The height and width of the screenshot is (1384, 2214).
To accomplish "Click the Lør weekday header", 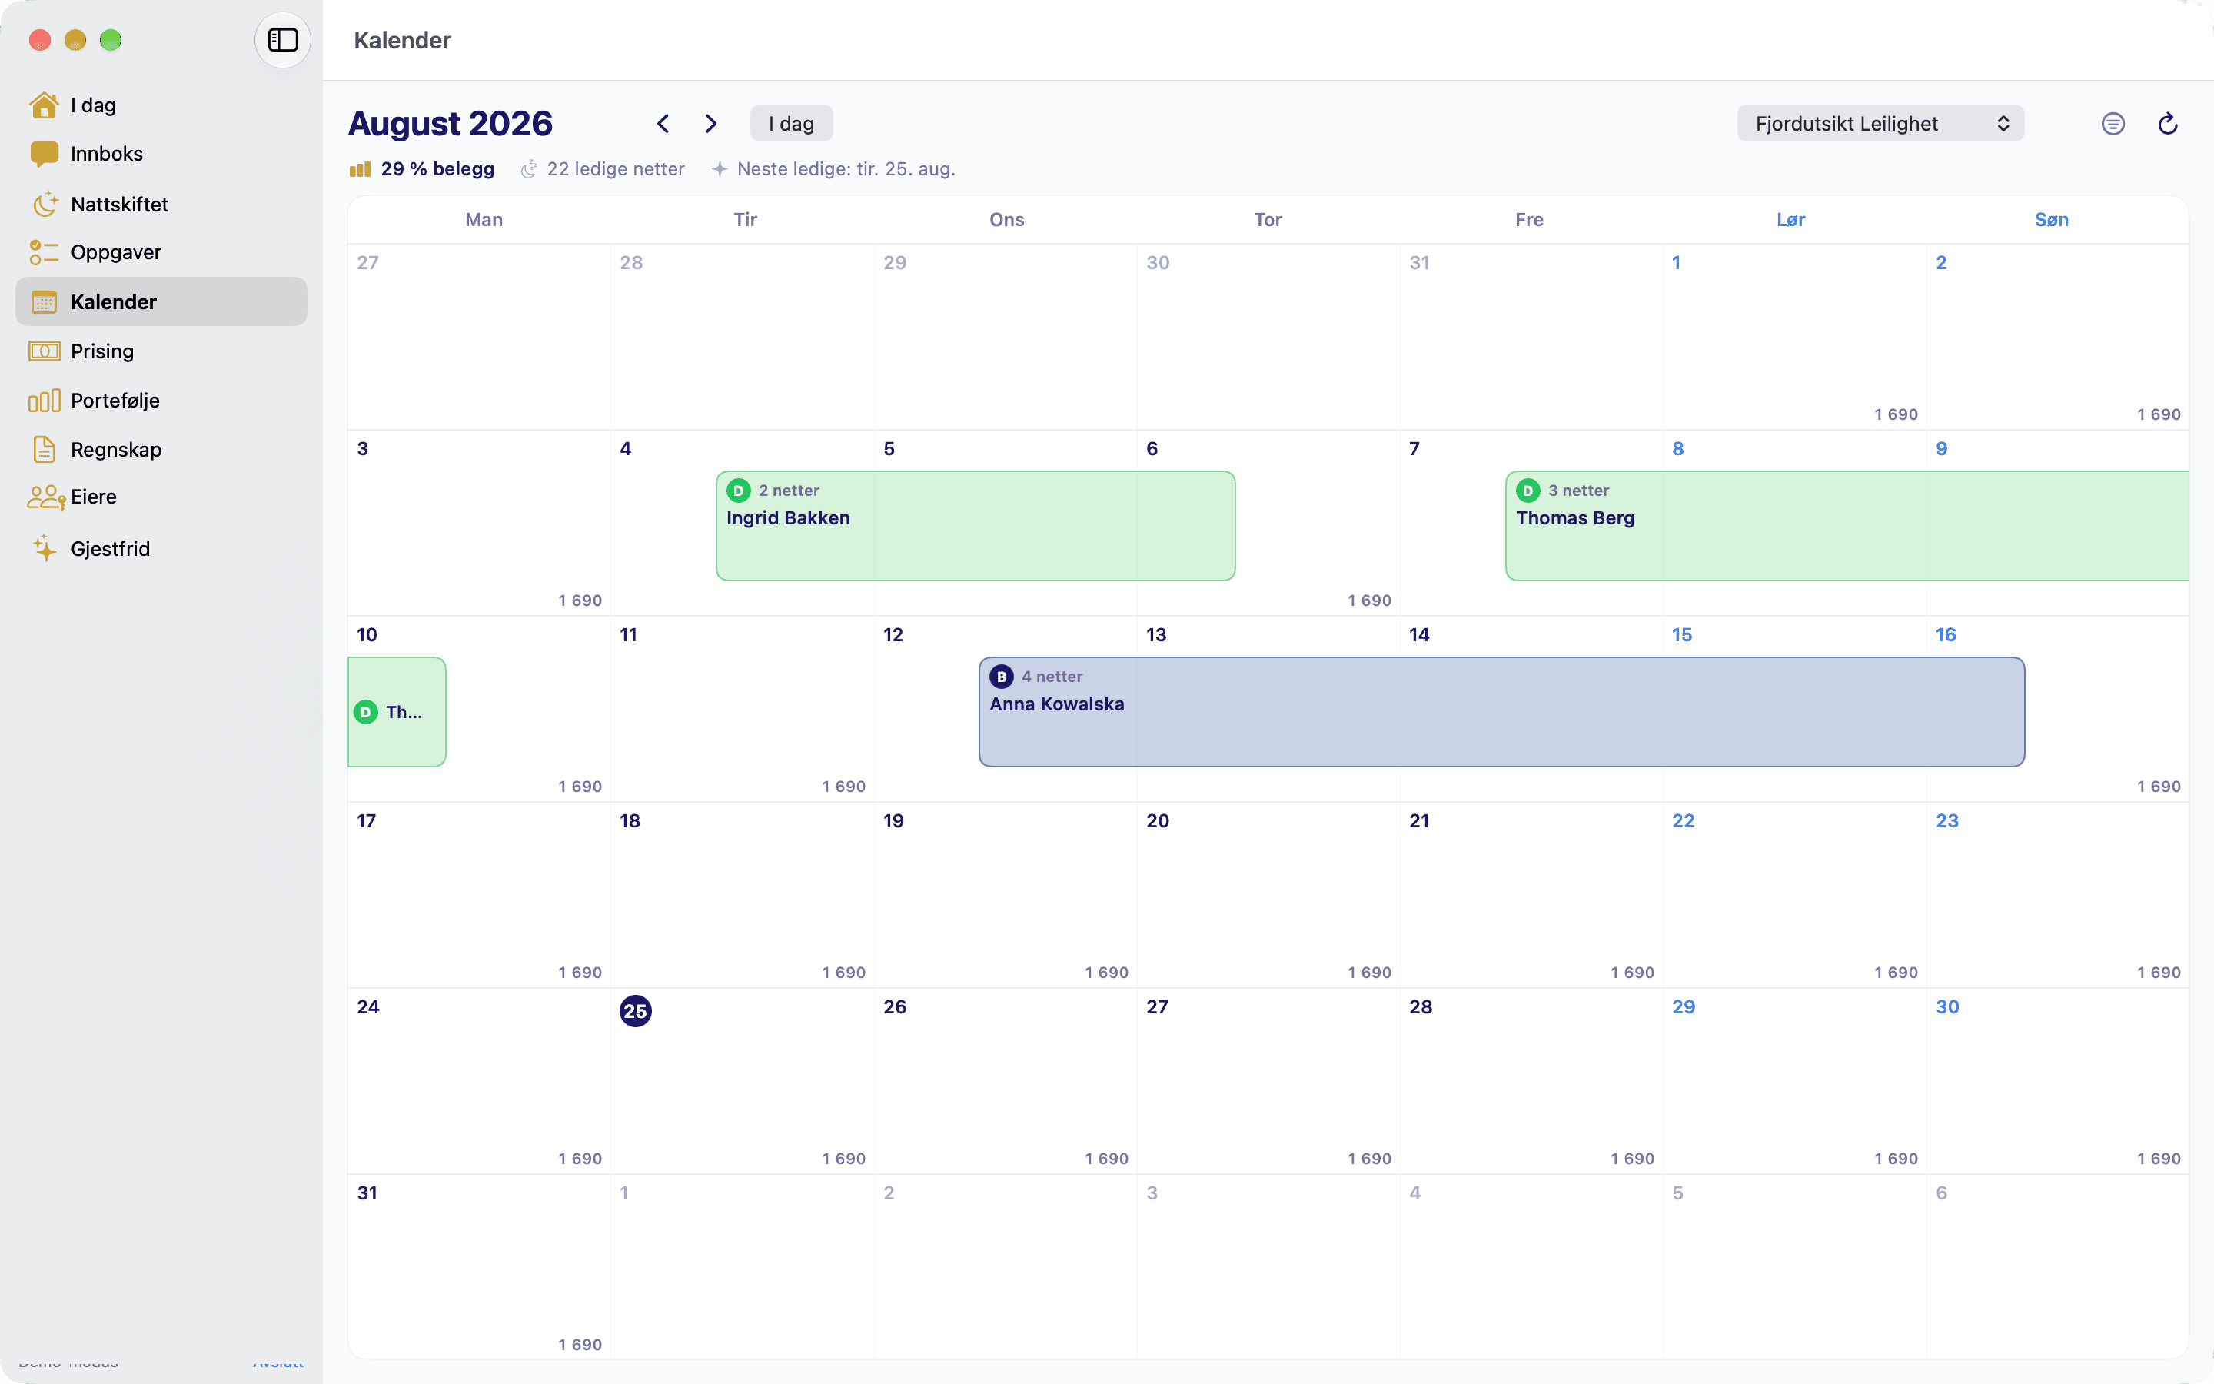I will point(1790,220).
